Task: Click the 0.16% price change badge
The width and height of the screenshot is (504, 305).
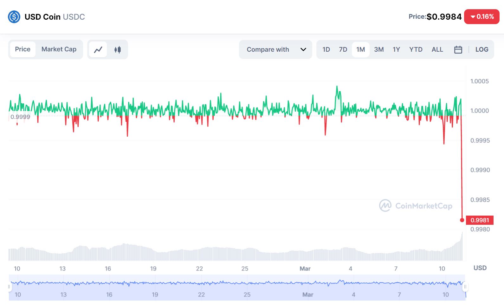Action: [x=482, y=16]
